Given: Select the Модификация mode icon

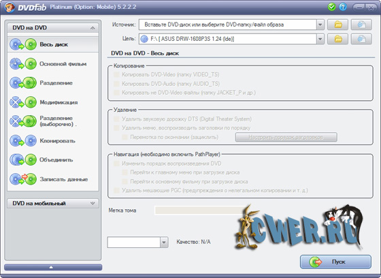Looking at the screenshot, I should point(23,102).
